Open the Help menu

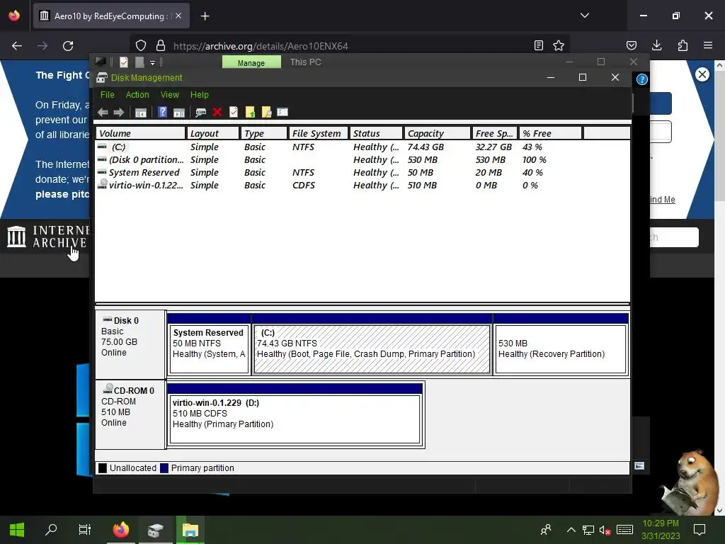click(199, 94)
